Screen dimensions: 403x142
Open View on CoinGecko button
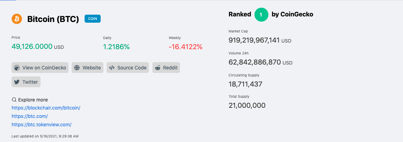tap(40, 68)
